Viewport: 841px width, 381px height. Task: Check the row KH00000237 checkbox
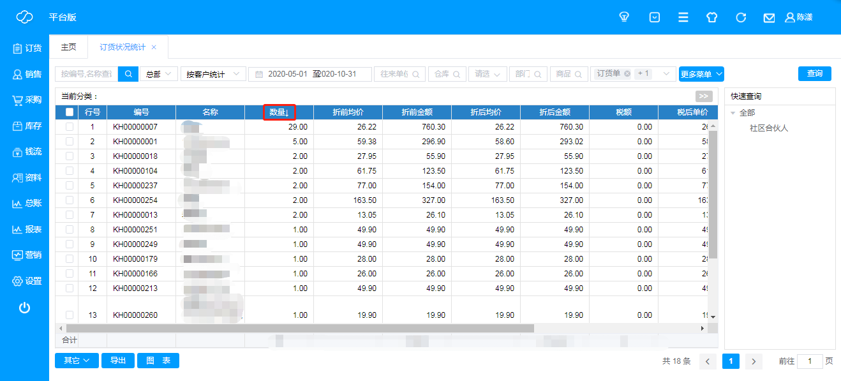pos(70,185)
